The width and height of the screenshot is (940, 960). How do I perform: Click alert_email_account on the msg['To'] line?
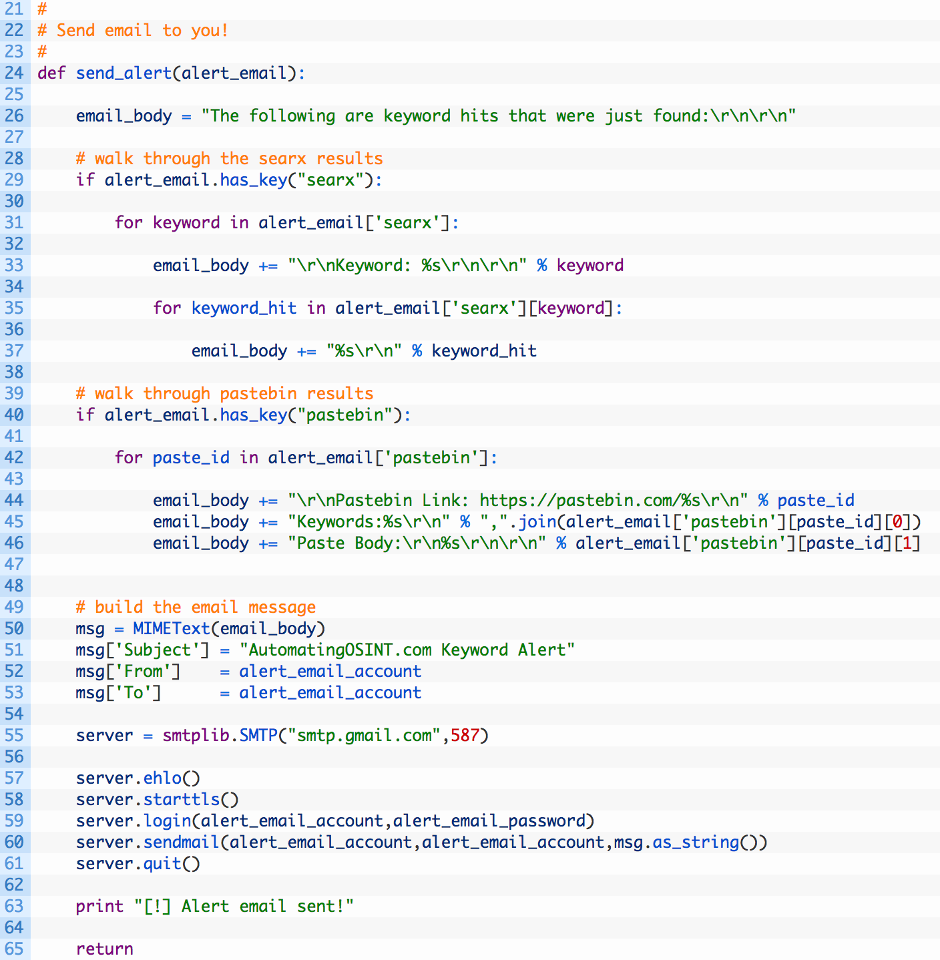330,692
